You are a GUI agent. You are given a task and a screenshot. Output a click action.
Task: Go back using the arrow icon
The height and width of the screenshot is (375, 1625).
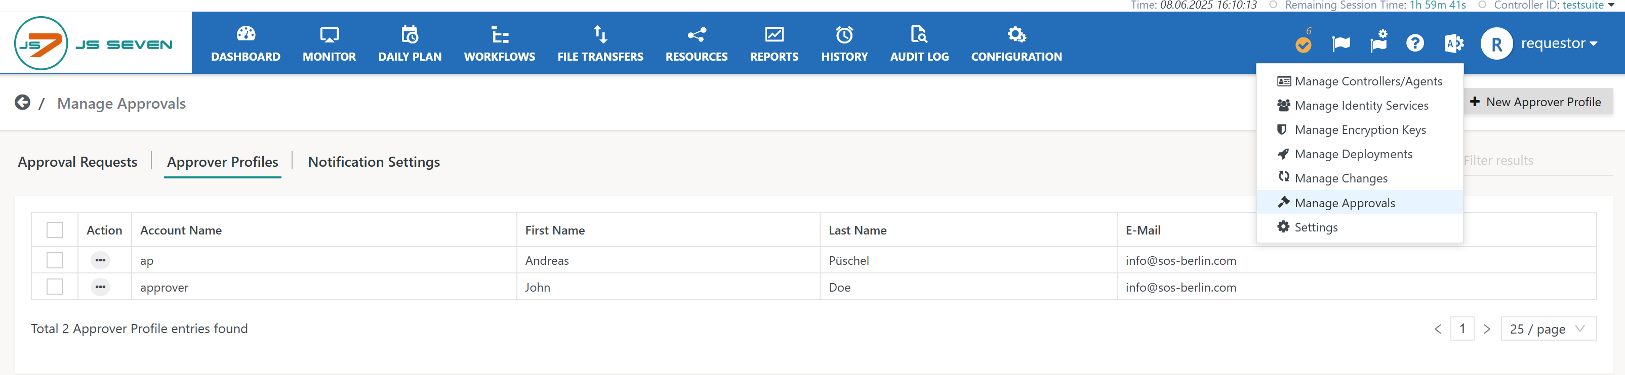tap(23, 103)
